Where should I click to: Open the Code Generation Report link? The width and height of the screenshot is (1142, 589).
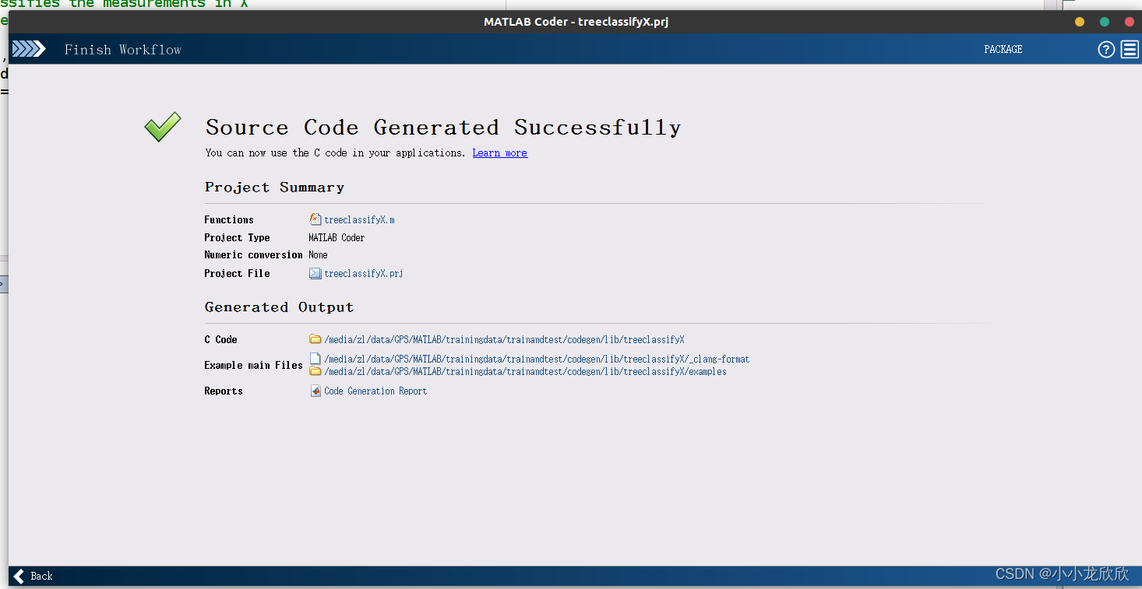point(375,391)
